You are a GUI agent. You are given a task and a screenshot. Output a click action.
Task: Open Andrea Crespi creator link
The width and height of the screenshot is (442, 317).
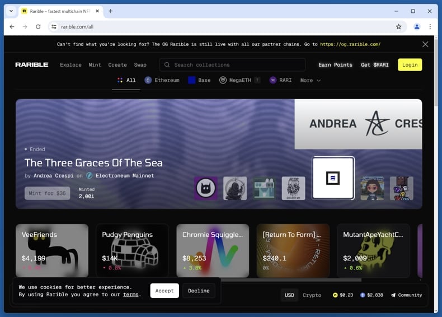[x=53, y=175]
